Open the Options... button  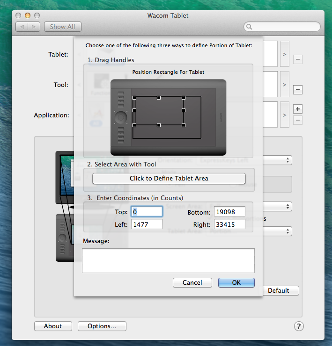(x=102, y=326)
